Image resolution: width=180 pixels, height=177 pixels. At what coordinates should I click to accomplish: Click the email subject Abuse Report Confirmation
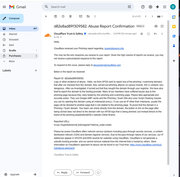(x=94, y=26)
